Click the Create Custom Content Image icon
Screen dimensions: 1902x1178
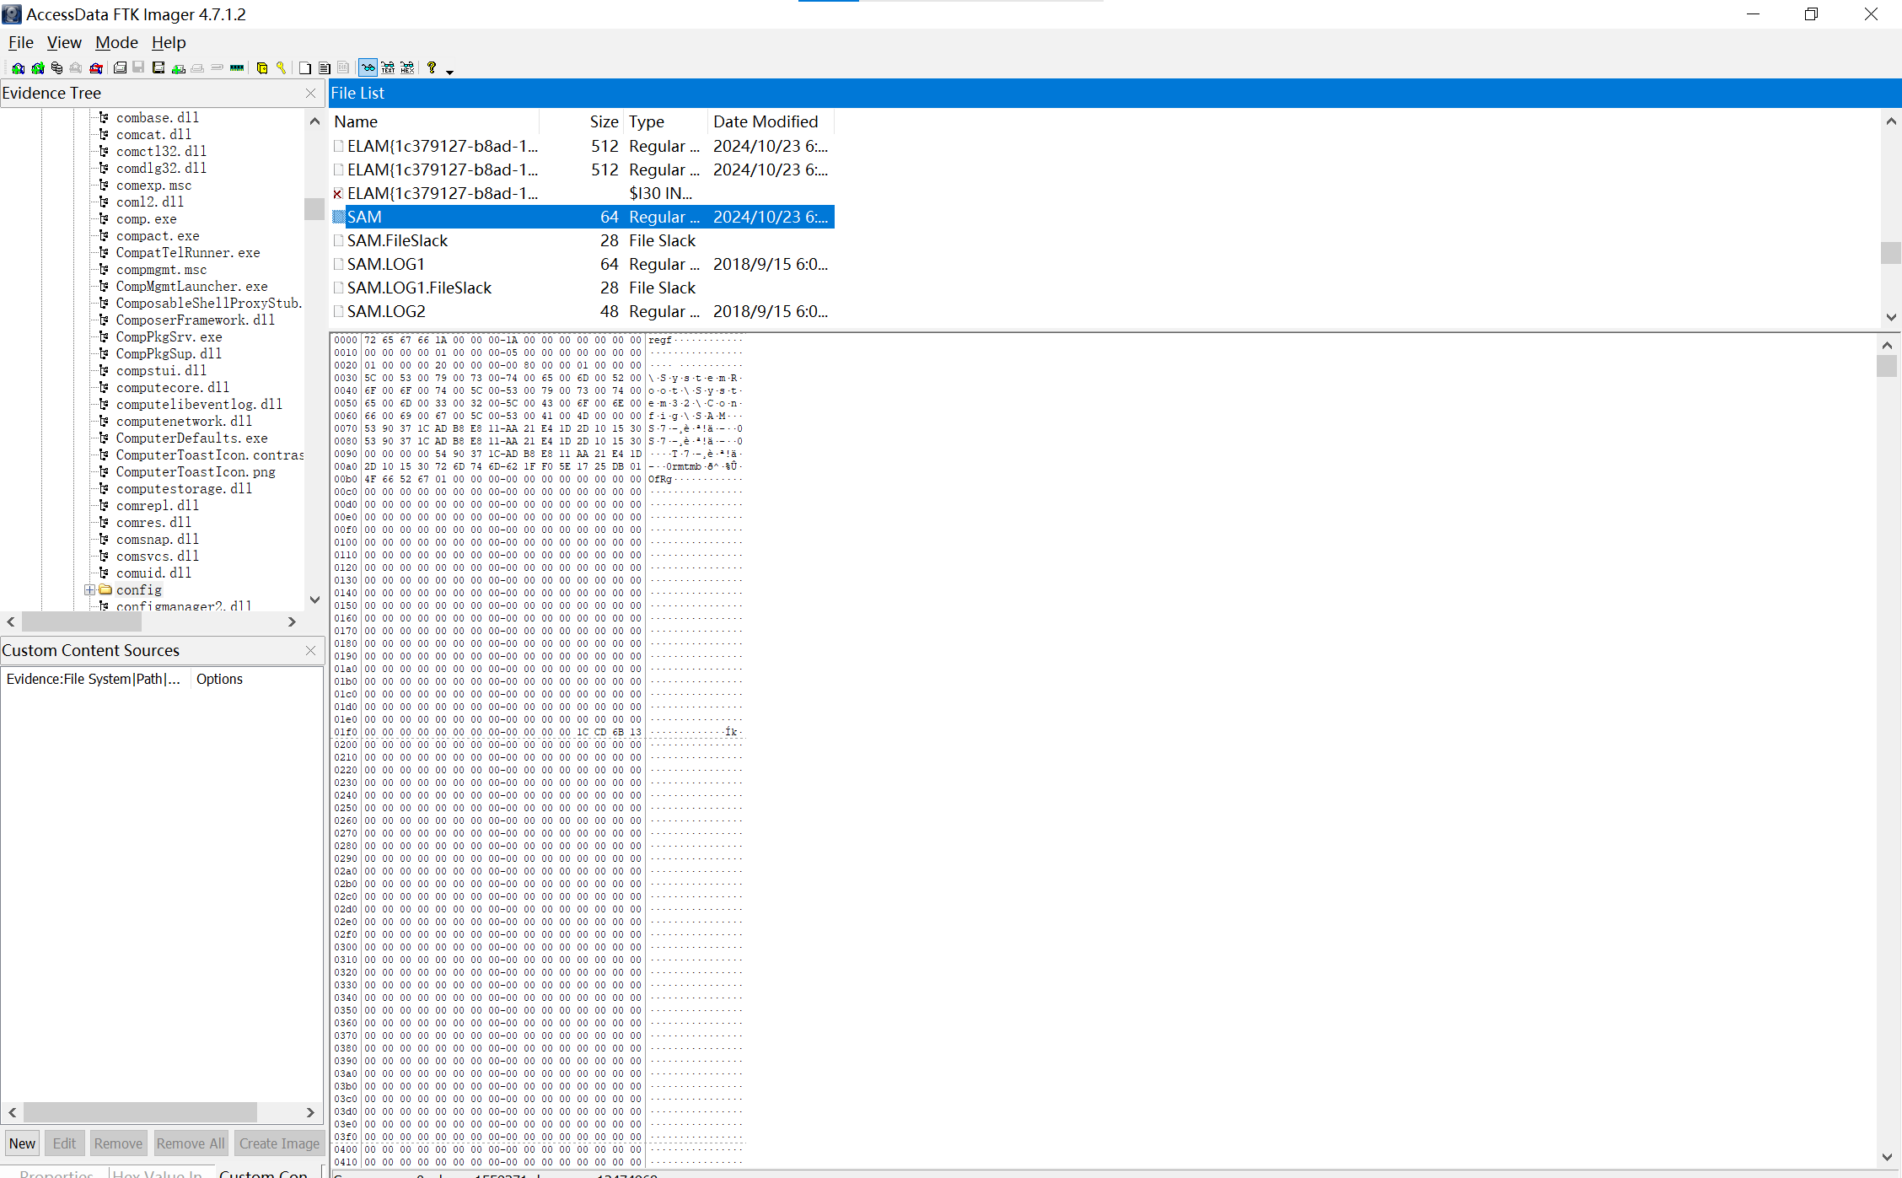(x=196, y=67)
